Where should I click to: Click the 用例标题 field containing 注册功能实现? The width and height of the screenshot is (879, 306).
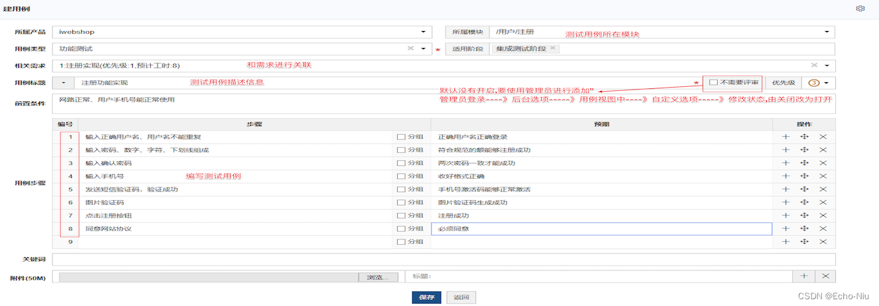point(388,82)
